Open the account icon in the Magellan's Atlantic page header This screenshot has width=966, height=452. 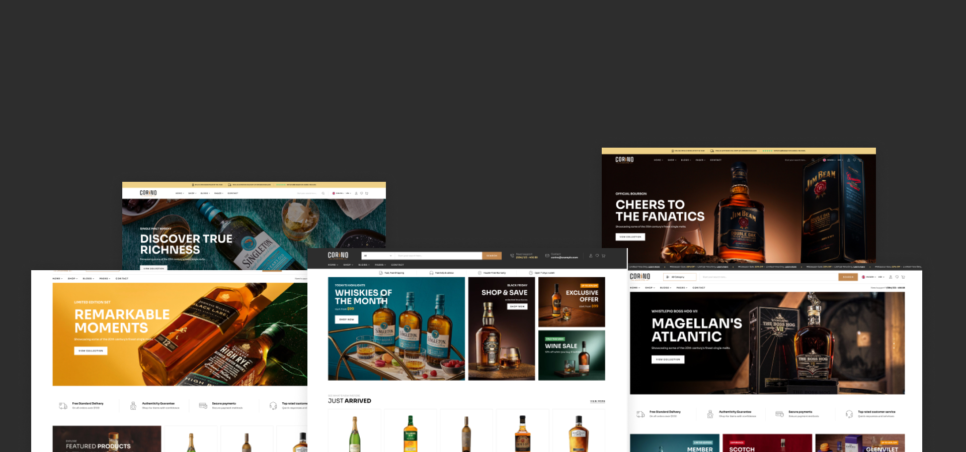891,277
